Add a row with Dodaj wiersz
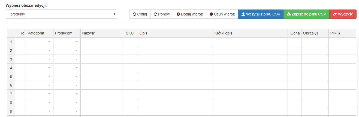This screenshot has height=117, width=359. pyautogui.click(x=190, y=14)
